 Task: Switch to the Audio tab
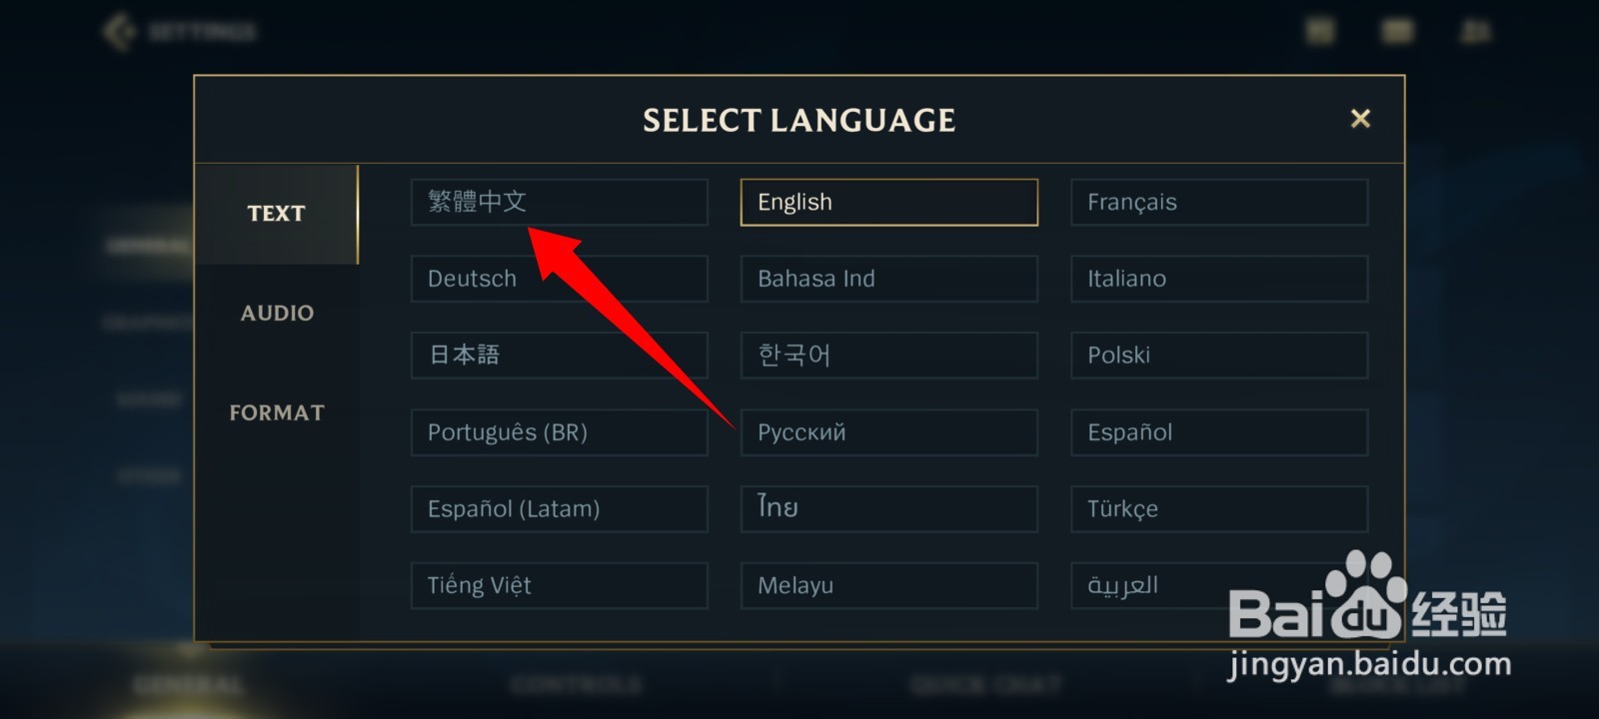tap(277, 314)
